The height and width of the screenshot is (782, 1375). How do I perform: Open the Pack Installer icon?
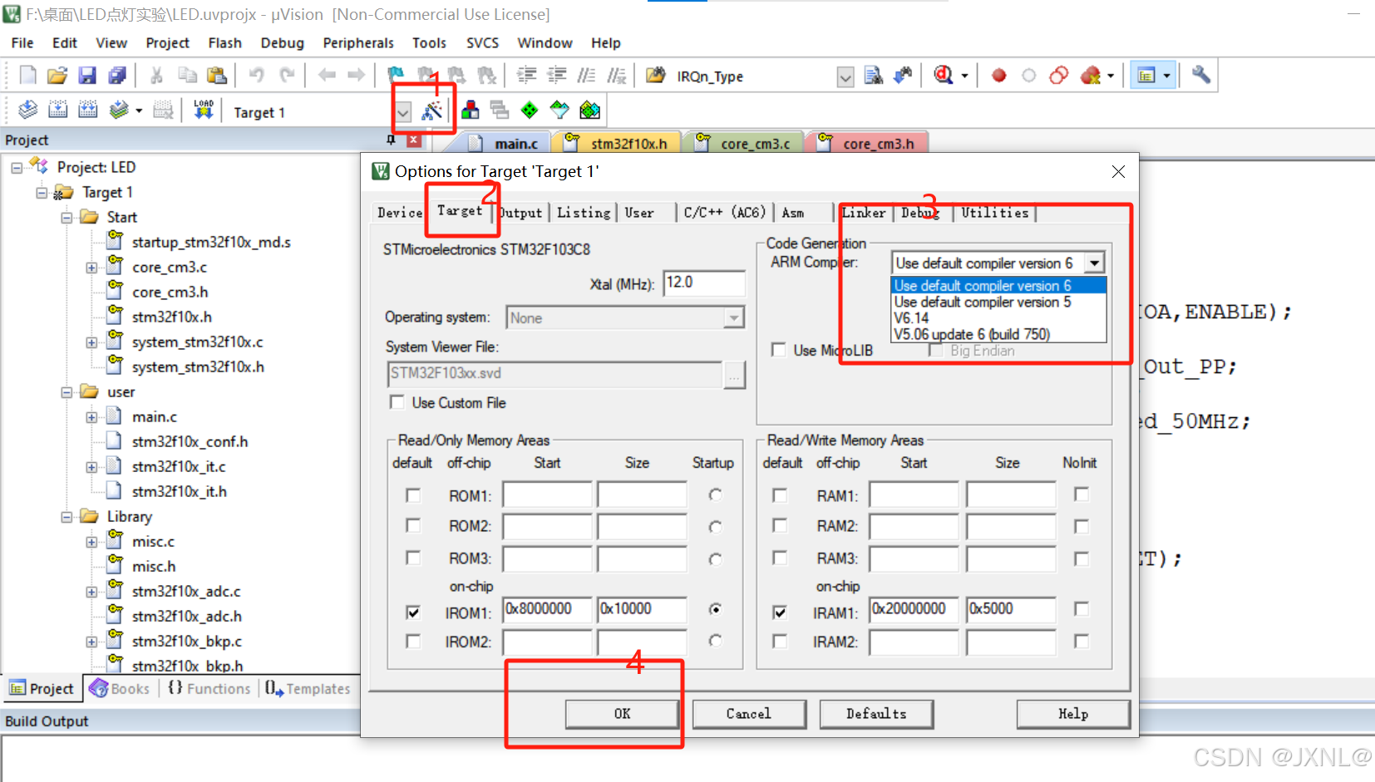[589, 110]
